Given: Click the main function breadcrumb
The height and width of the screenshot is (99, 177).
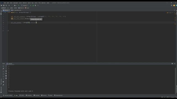Looking at the screenshot, I should pyautogui.click(x=27, y=8).
